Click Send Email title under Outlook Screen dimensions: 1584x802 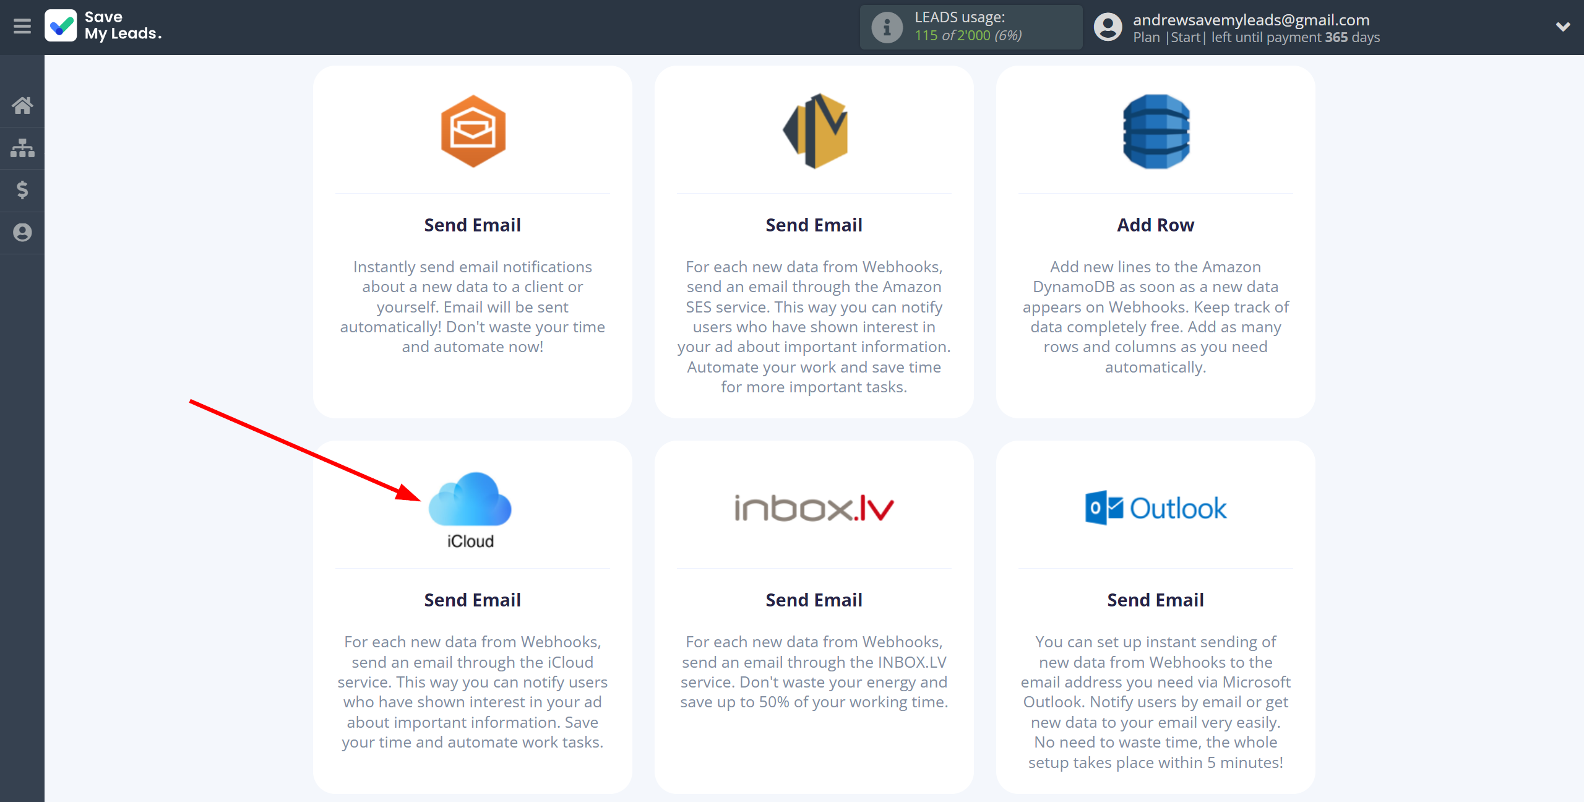point(1156,600)
